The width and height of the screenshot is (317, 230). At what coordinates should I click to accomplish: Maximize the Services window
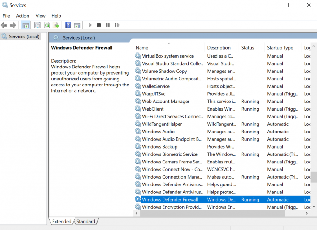click(x=290, y=5)
